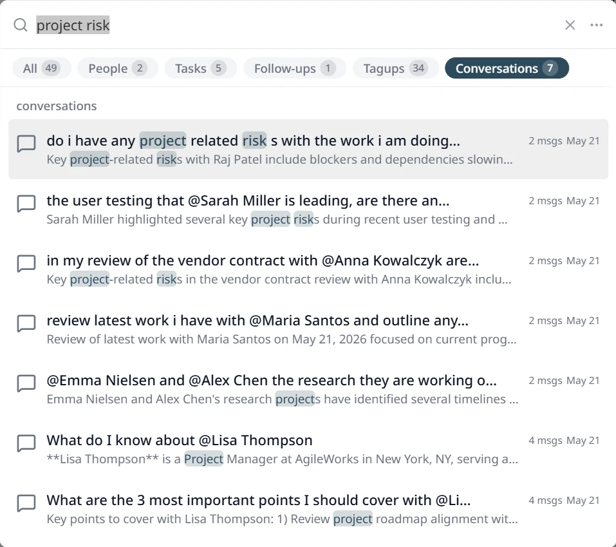Click snippet 'Sarah Miller highlighted several key project risks'
Image resolution: width=616 pixels, height=547 pixels.
(277, 220)
